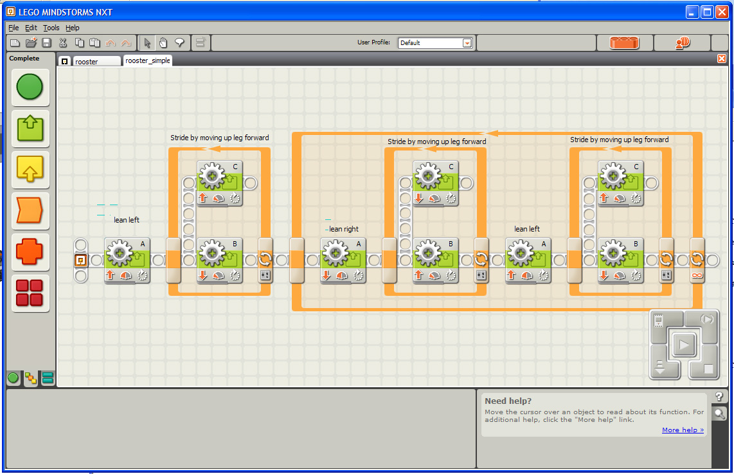734x474 pixels.
Task: Click the magnifier map view tab
Action: pyautogui.click(x=719, y=414)
